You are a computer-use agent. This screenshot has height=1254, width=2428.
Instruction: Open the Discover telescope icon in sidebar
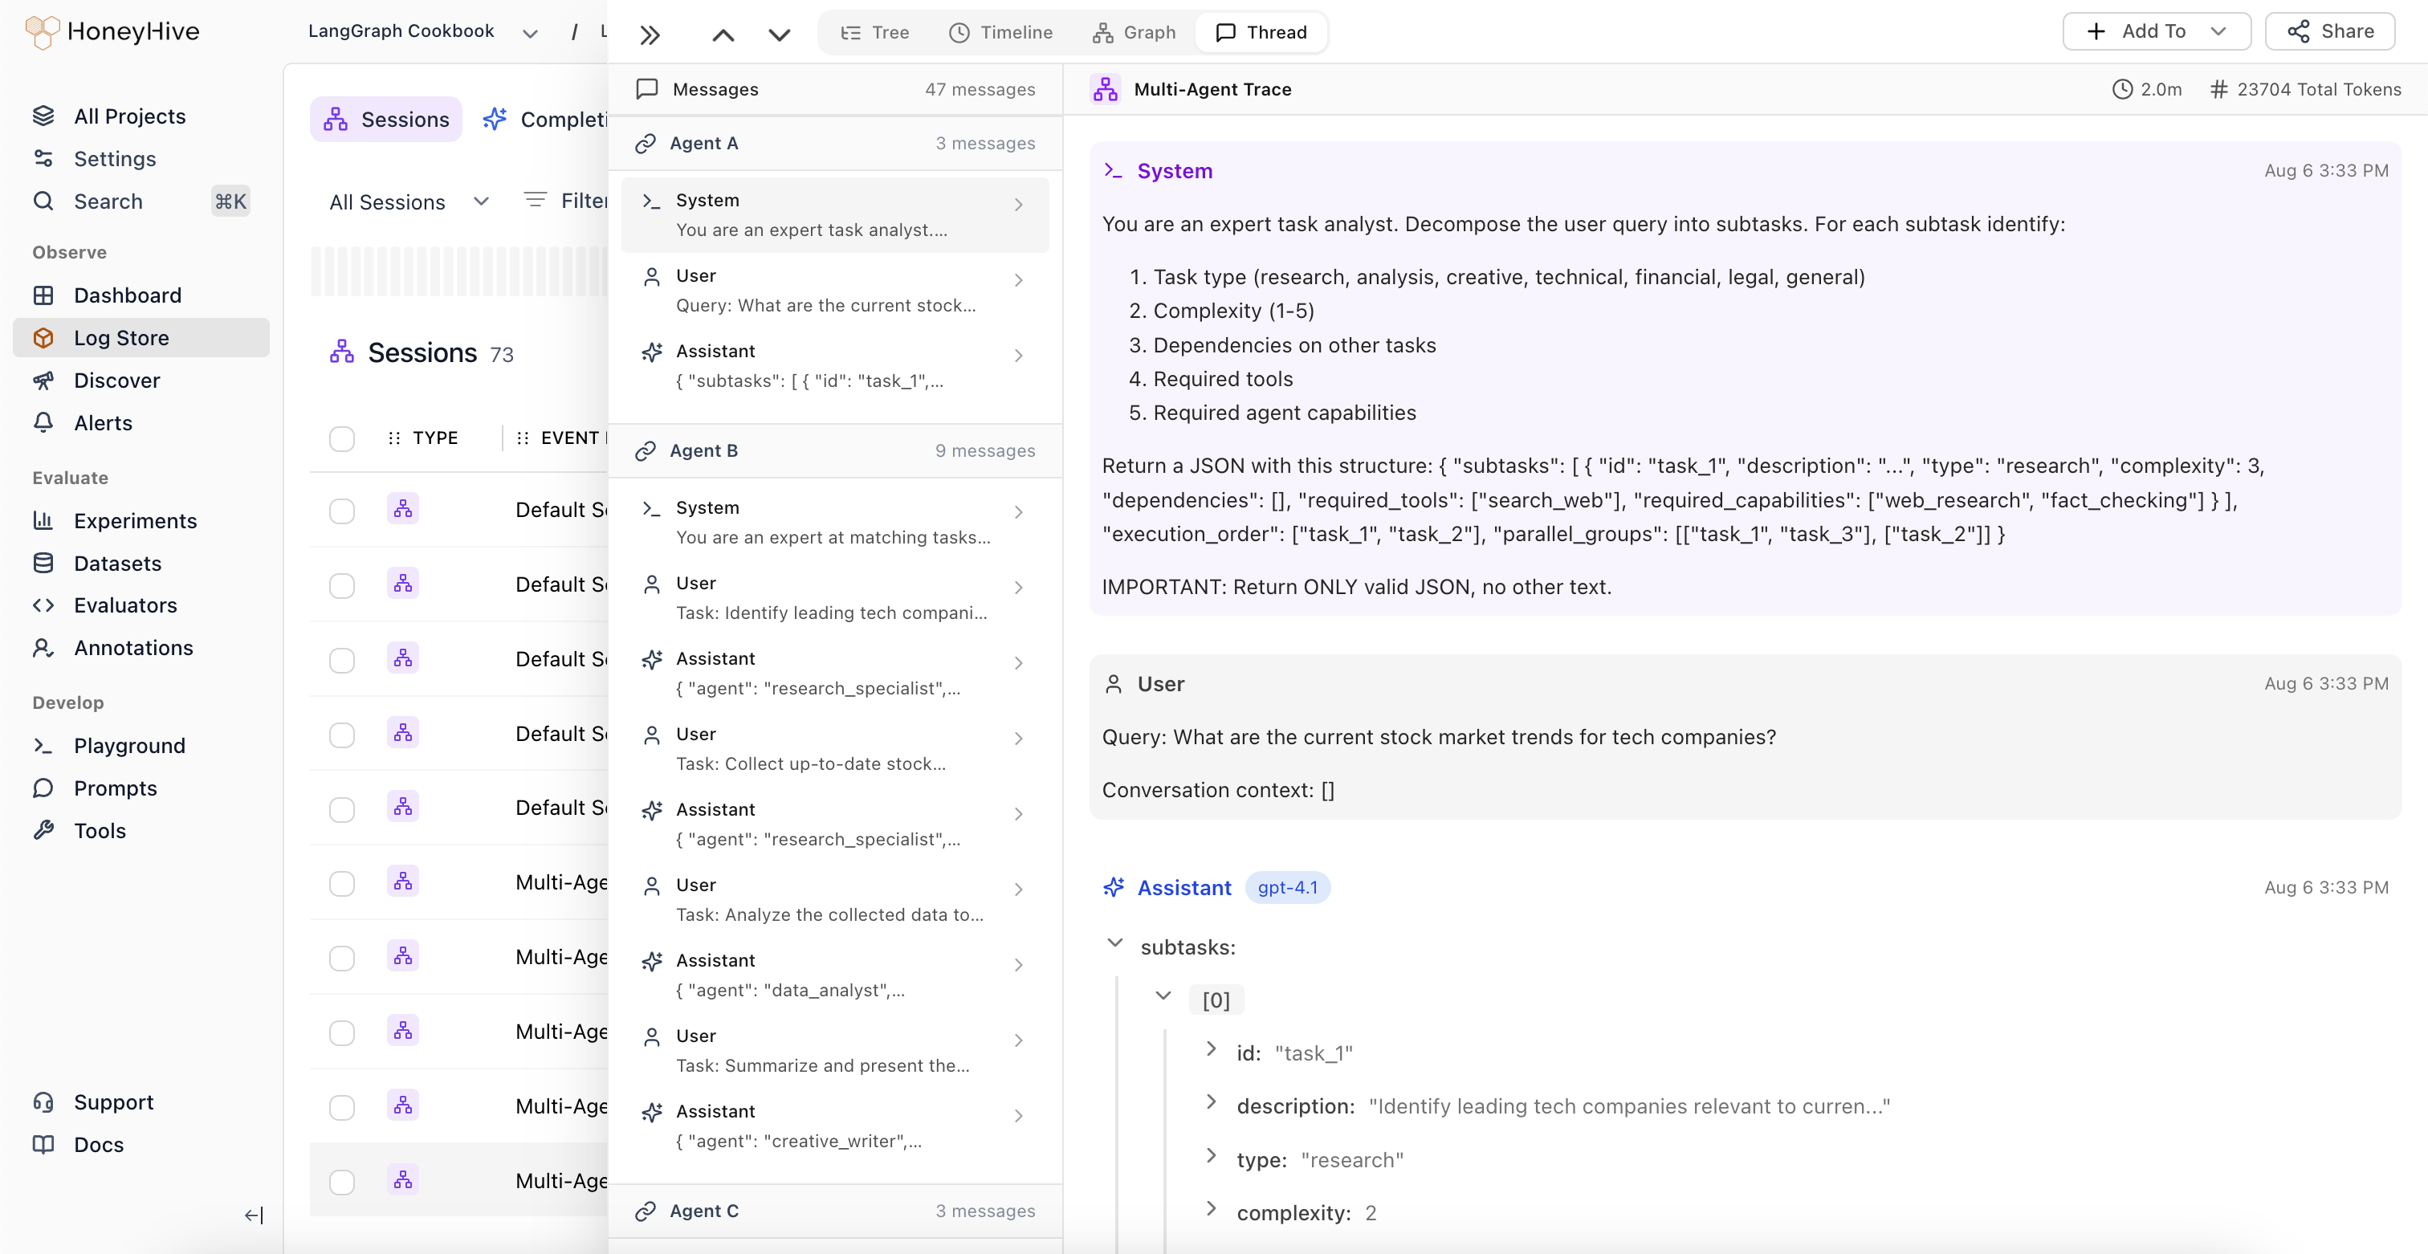pos(43,381)
